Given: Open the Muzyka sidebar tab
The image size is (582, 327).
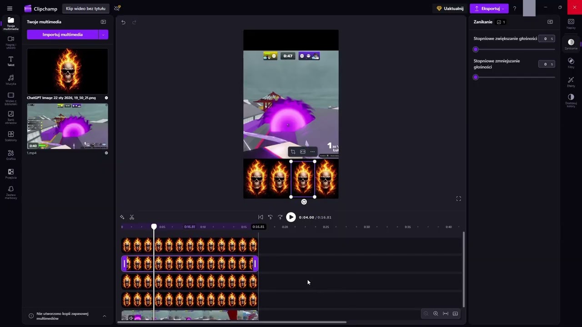Looking at the screenshot, I should (11, 80).
